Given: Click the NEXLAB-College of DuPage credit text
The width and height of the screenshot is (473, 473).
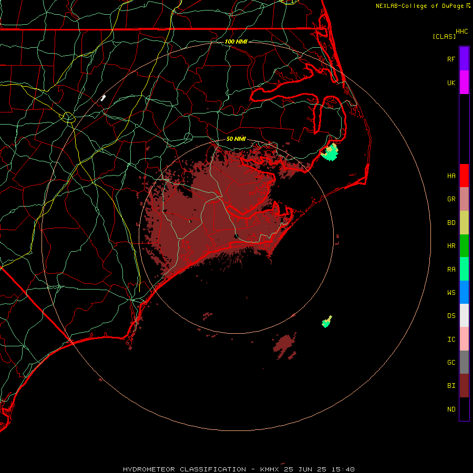Looking at the screenshot, I should (x=419, y=6).
